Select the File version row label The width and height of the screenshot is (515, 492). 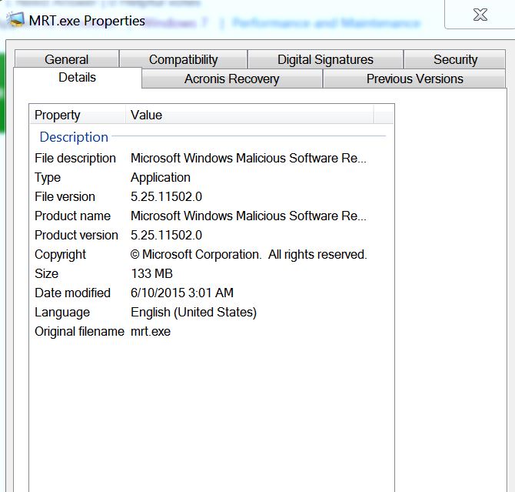(65, 197)
